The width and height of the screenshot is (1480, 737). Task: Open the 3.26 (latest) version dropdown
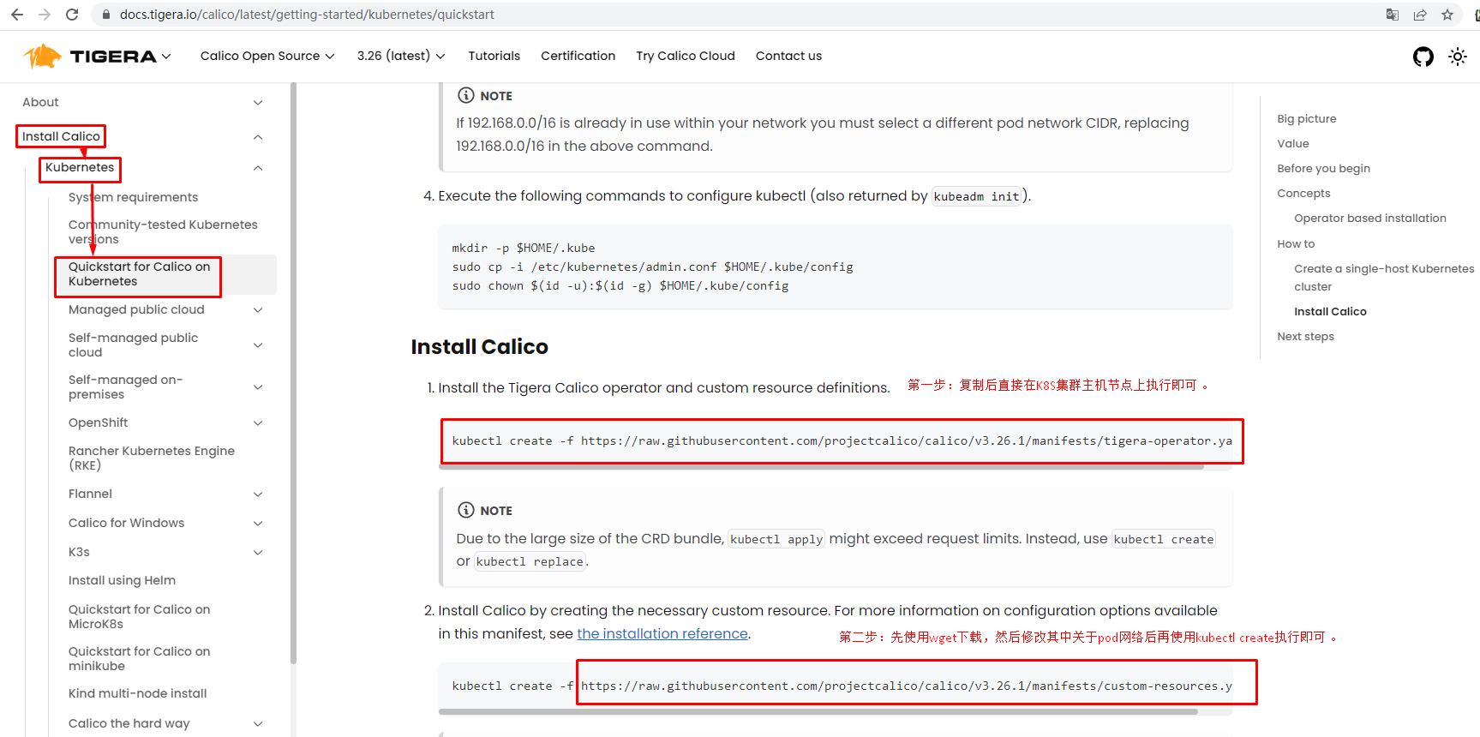(x=401, y=56)
